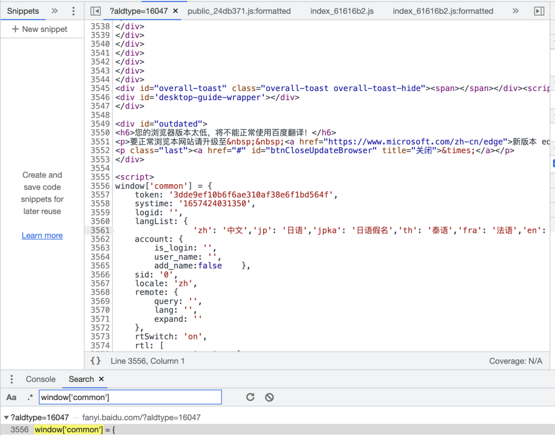Image resolution: width=555 pixels, height=436 pixels.
Task: Clear the search results
Action: click(269, 397)
